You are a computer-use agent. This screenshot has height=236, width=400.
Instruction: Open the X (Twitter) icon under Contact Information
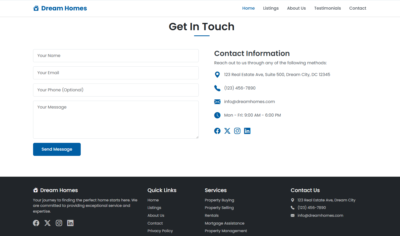[227, 131]
